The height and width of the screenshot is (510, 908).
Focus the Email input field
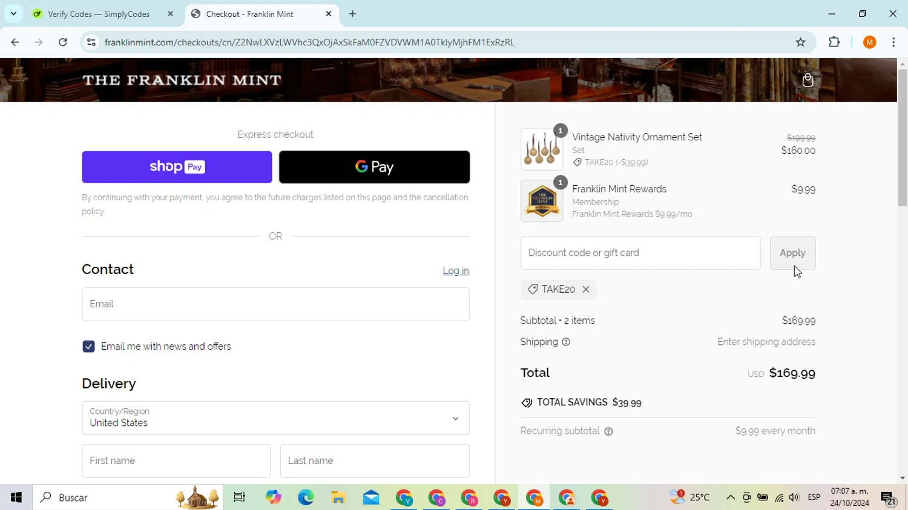275,304
